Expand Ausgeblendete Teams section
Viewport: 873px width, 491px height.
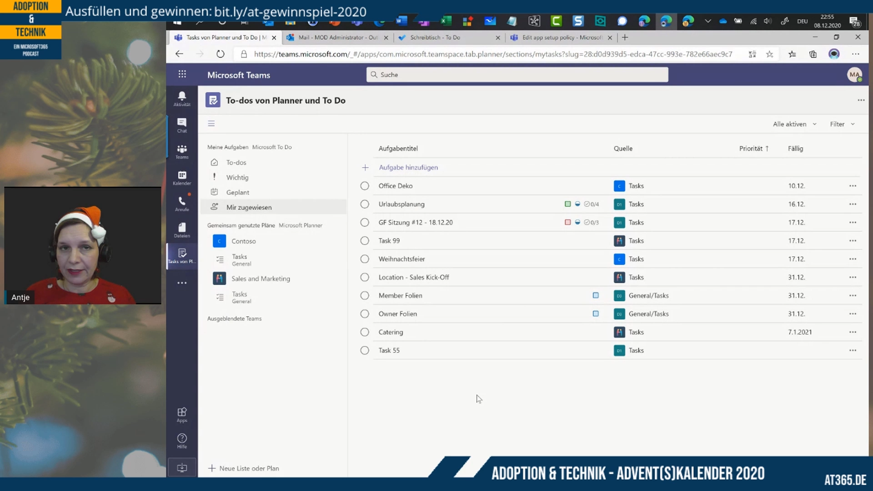pyautogui.click(x=235, y=318)
